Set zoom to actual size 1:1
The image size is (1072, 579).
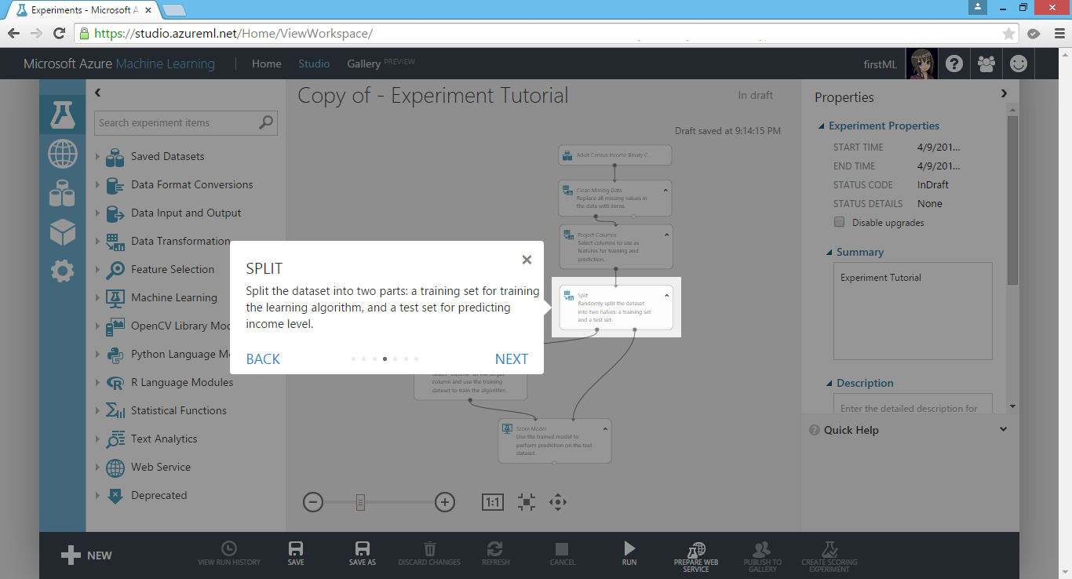[492, 502]
